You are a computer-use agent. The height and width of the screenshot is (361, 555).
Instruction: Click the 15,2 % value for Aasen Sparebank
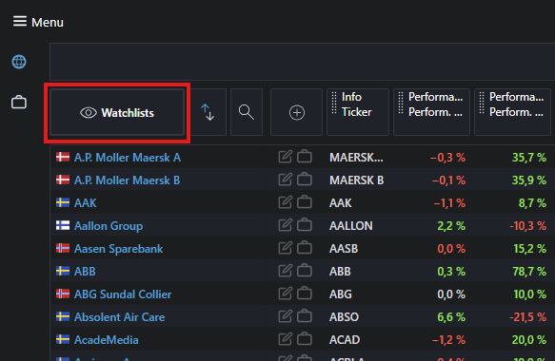529,249
